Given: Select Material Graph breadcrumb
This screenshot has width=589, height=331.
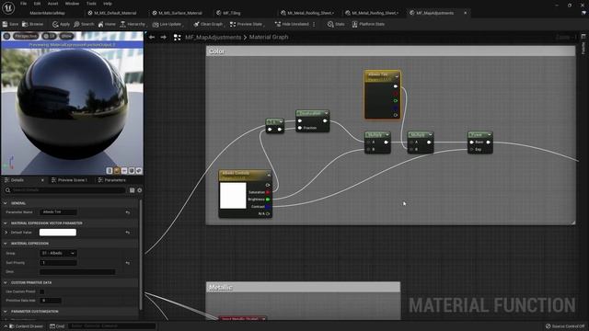Looking at the screenshot, I should [x=269, y=37].
